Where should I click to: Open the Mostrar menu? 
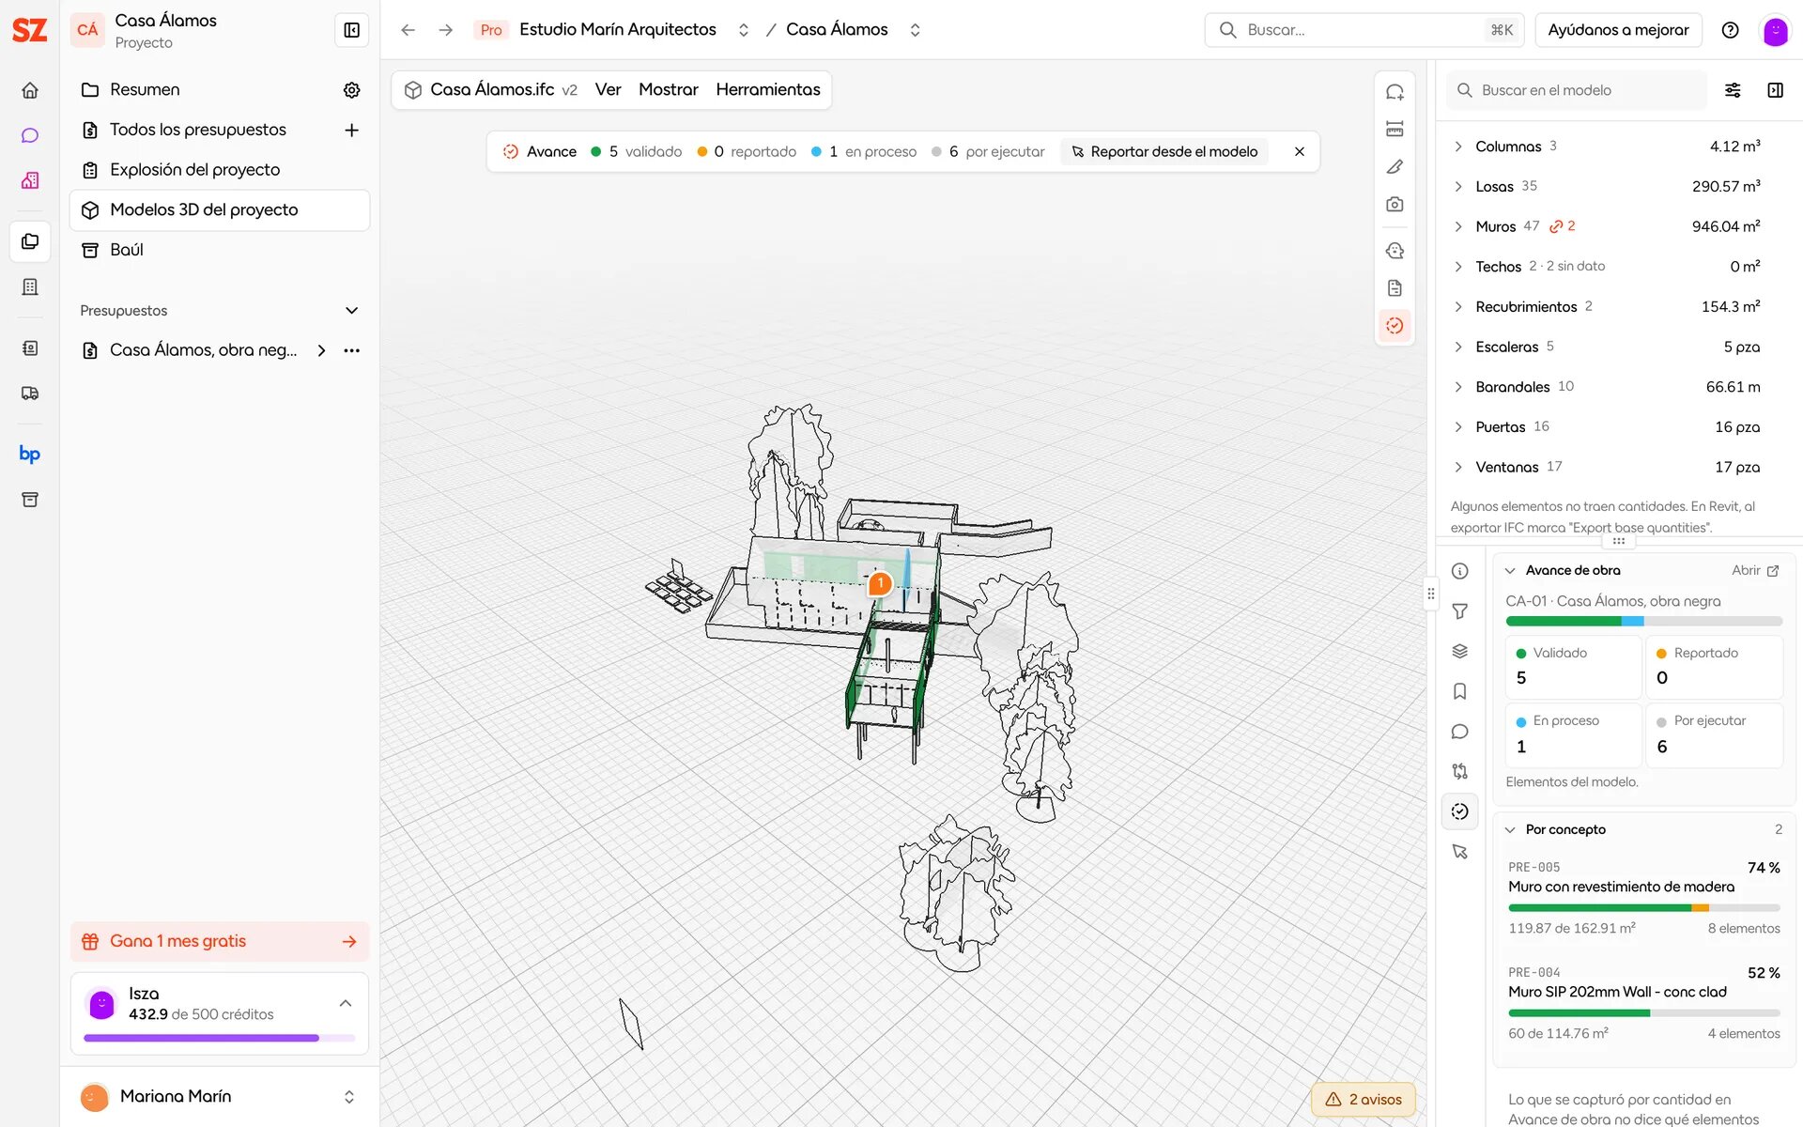(x=669, y=90)
